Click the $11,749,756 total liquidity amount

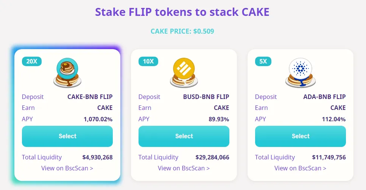click(x=329, y=158)
